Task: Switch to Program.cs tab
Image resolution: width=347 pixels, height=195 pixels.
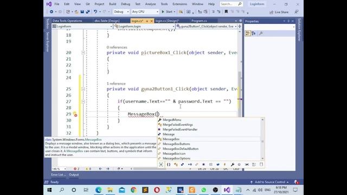Action: coord(199,21)
